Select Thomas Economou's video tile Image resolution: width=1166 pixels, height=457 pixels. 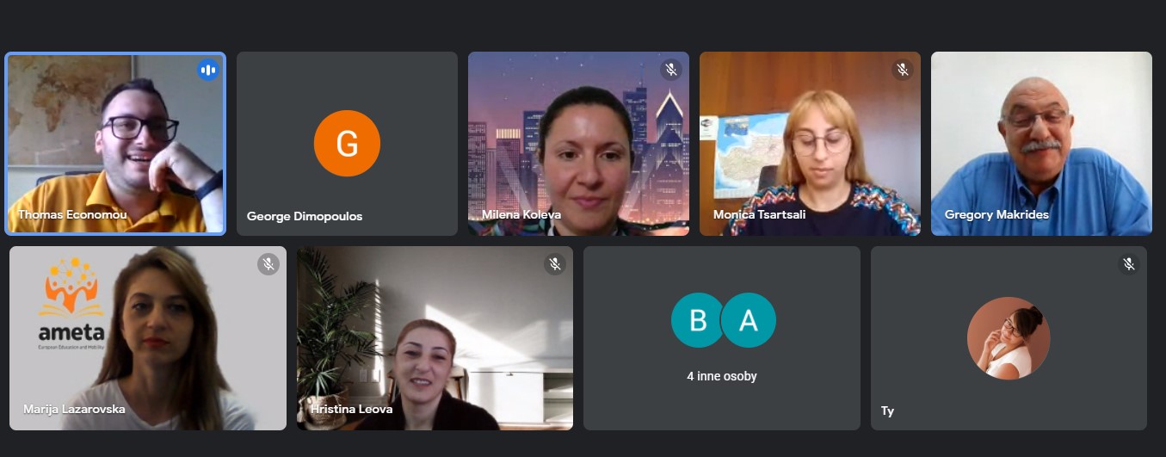coord(116,144)
